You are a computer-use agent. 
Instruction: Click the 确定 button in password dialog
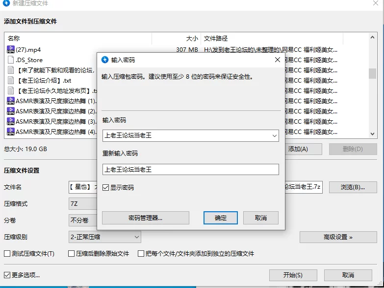[x=221, y=218]
